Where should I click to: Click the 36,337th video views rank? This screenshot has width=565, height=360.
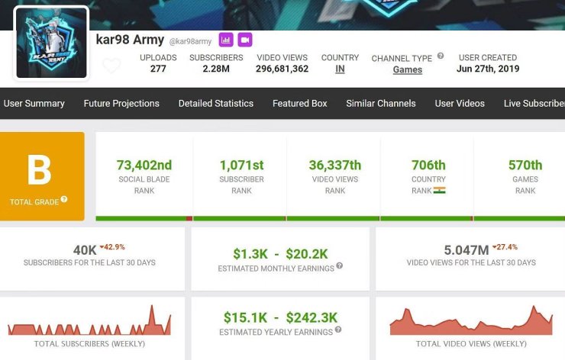point(335,166)
